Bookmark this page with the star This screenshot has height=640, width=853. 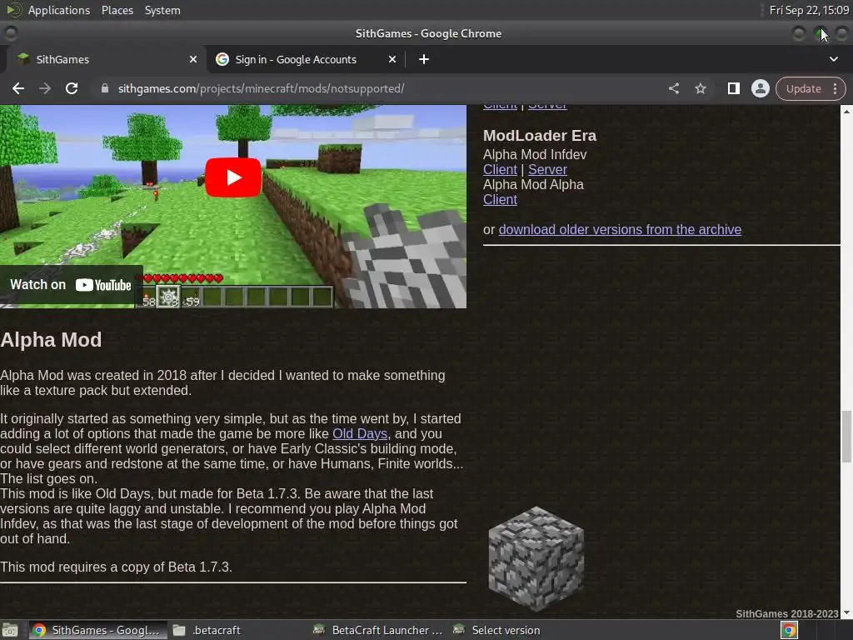click(x=701, y=88)
